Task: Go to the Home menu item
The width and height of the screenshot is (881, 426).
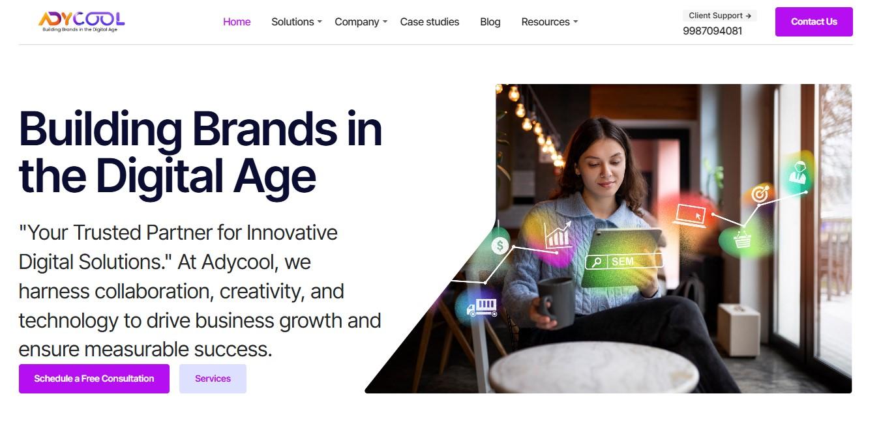Action: click(x=237, y=21)
